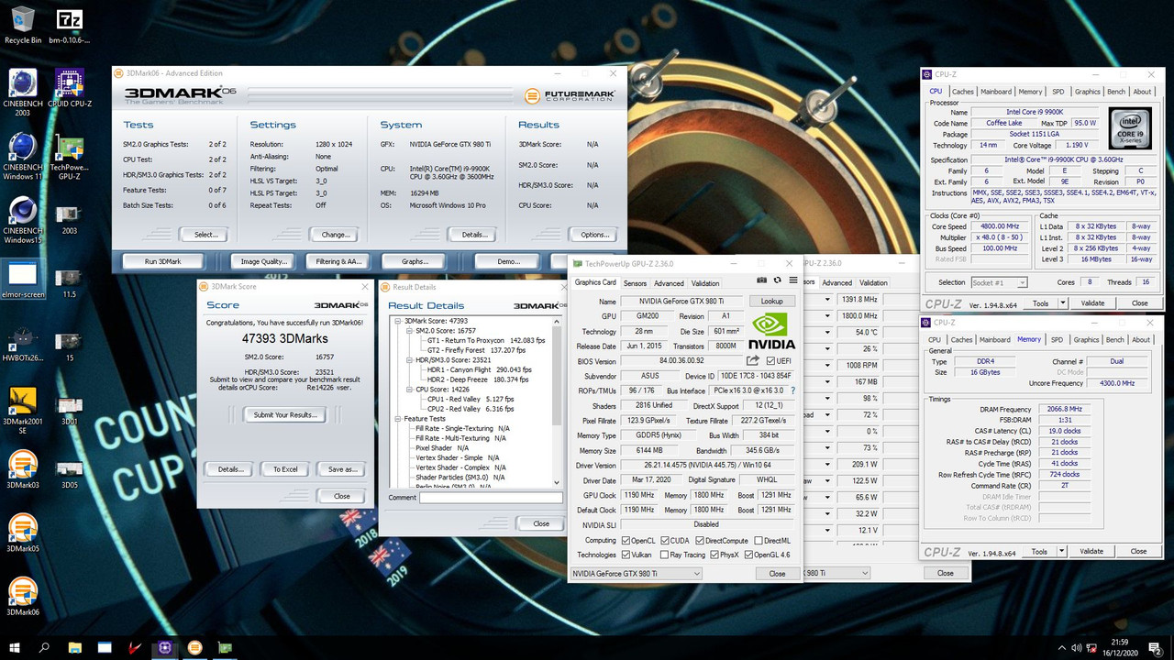Toggle PhysX checkbox in GPU-Z

point(714,555)
